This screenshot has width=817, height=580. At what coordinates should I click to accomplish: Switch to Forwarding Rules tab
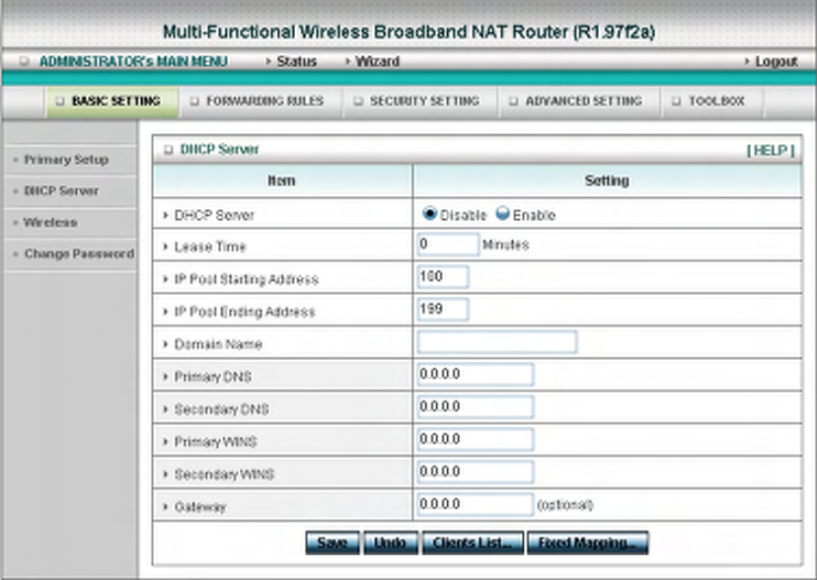(x=260, y=101)
